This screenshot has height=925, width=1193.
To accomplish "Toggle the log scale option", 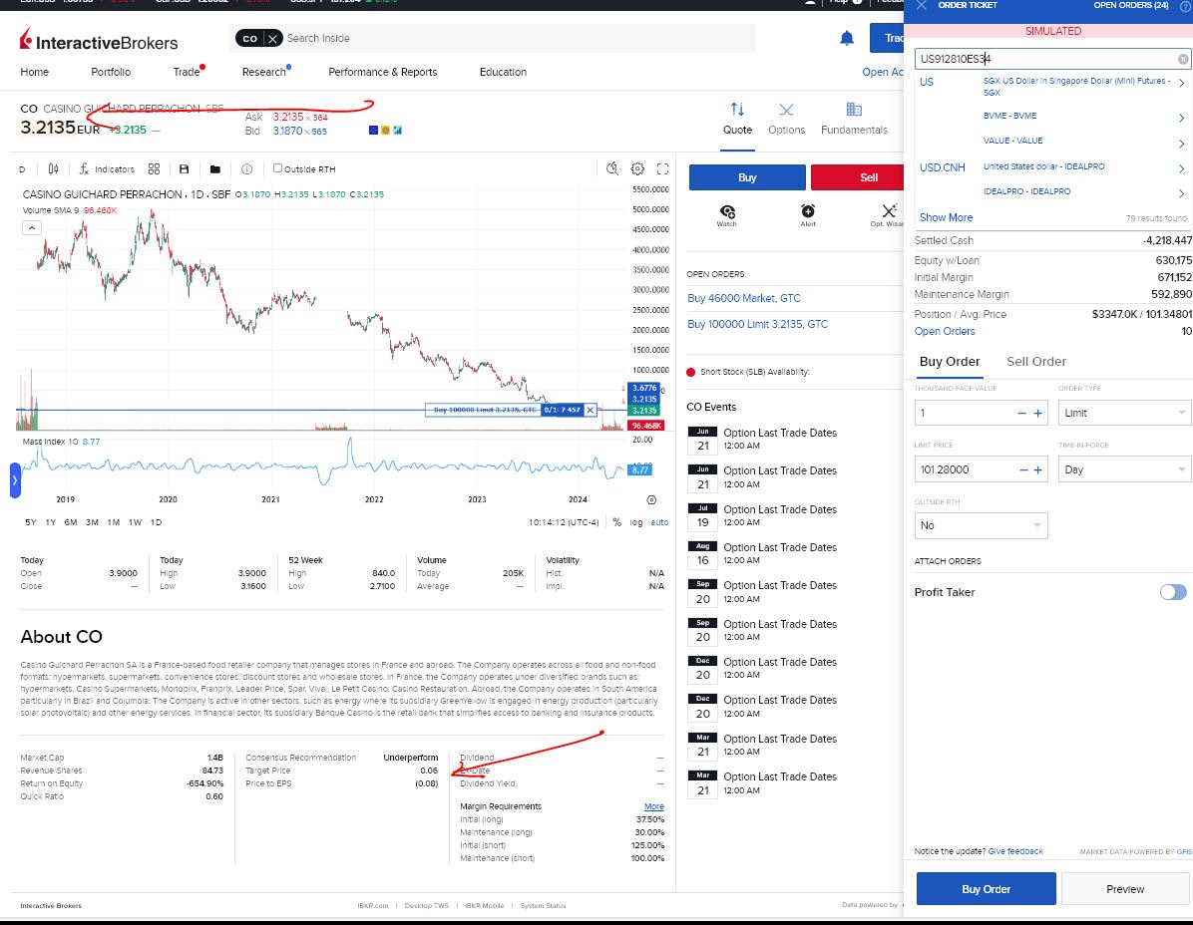I will pos(636,522).
